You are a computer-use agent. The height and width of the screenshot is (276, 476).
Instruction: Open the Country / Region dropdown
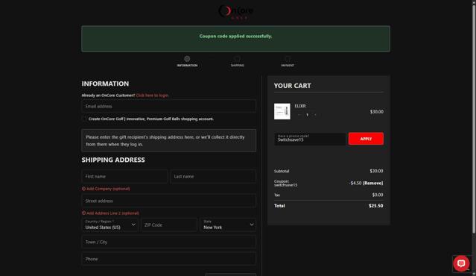[x=110, y=225]
